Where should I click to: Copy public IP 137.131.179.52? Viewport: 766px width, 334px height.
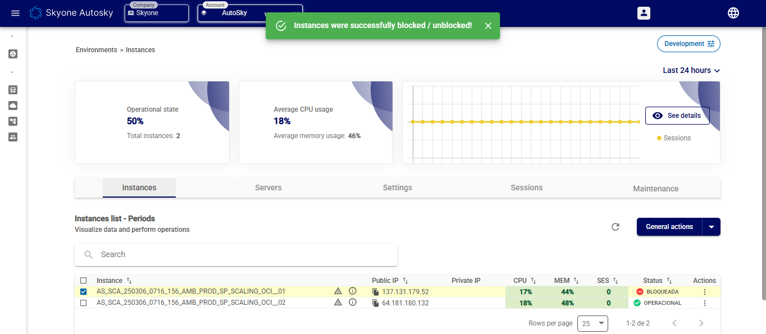click(376, 292)
